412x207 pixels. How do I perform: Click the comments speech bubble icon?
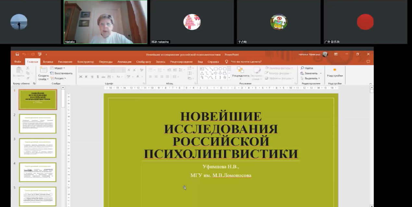pos(368,62)
